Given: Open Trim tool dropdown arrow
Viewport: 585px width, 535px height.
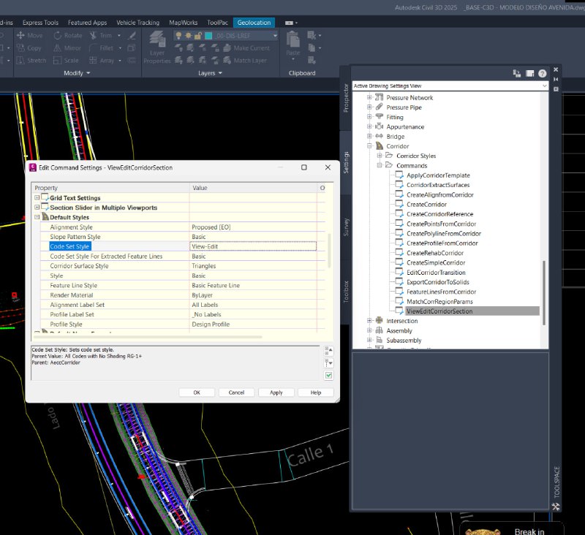Looking at the screenshot, I should tap(119, 35).
